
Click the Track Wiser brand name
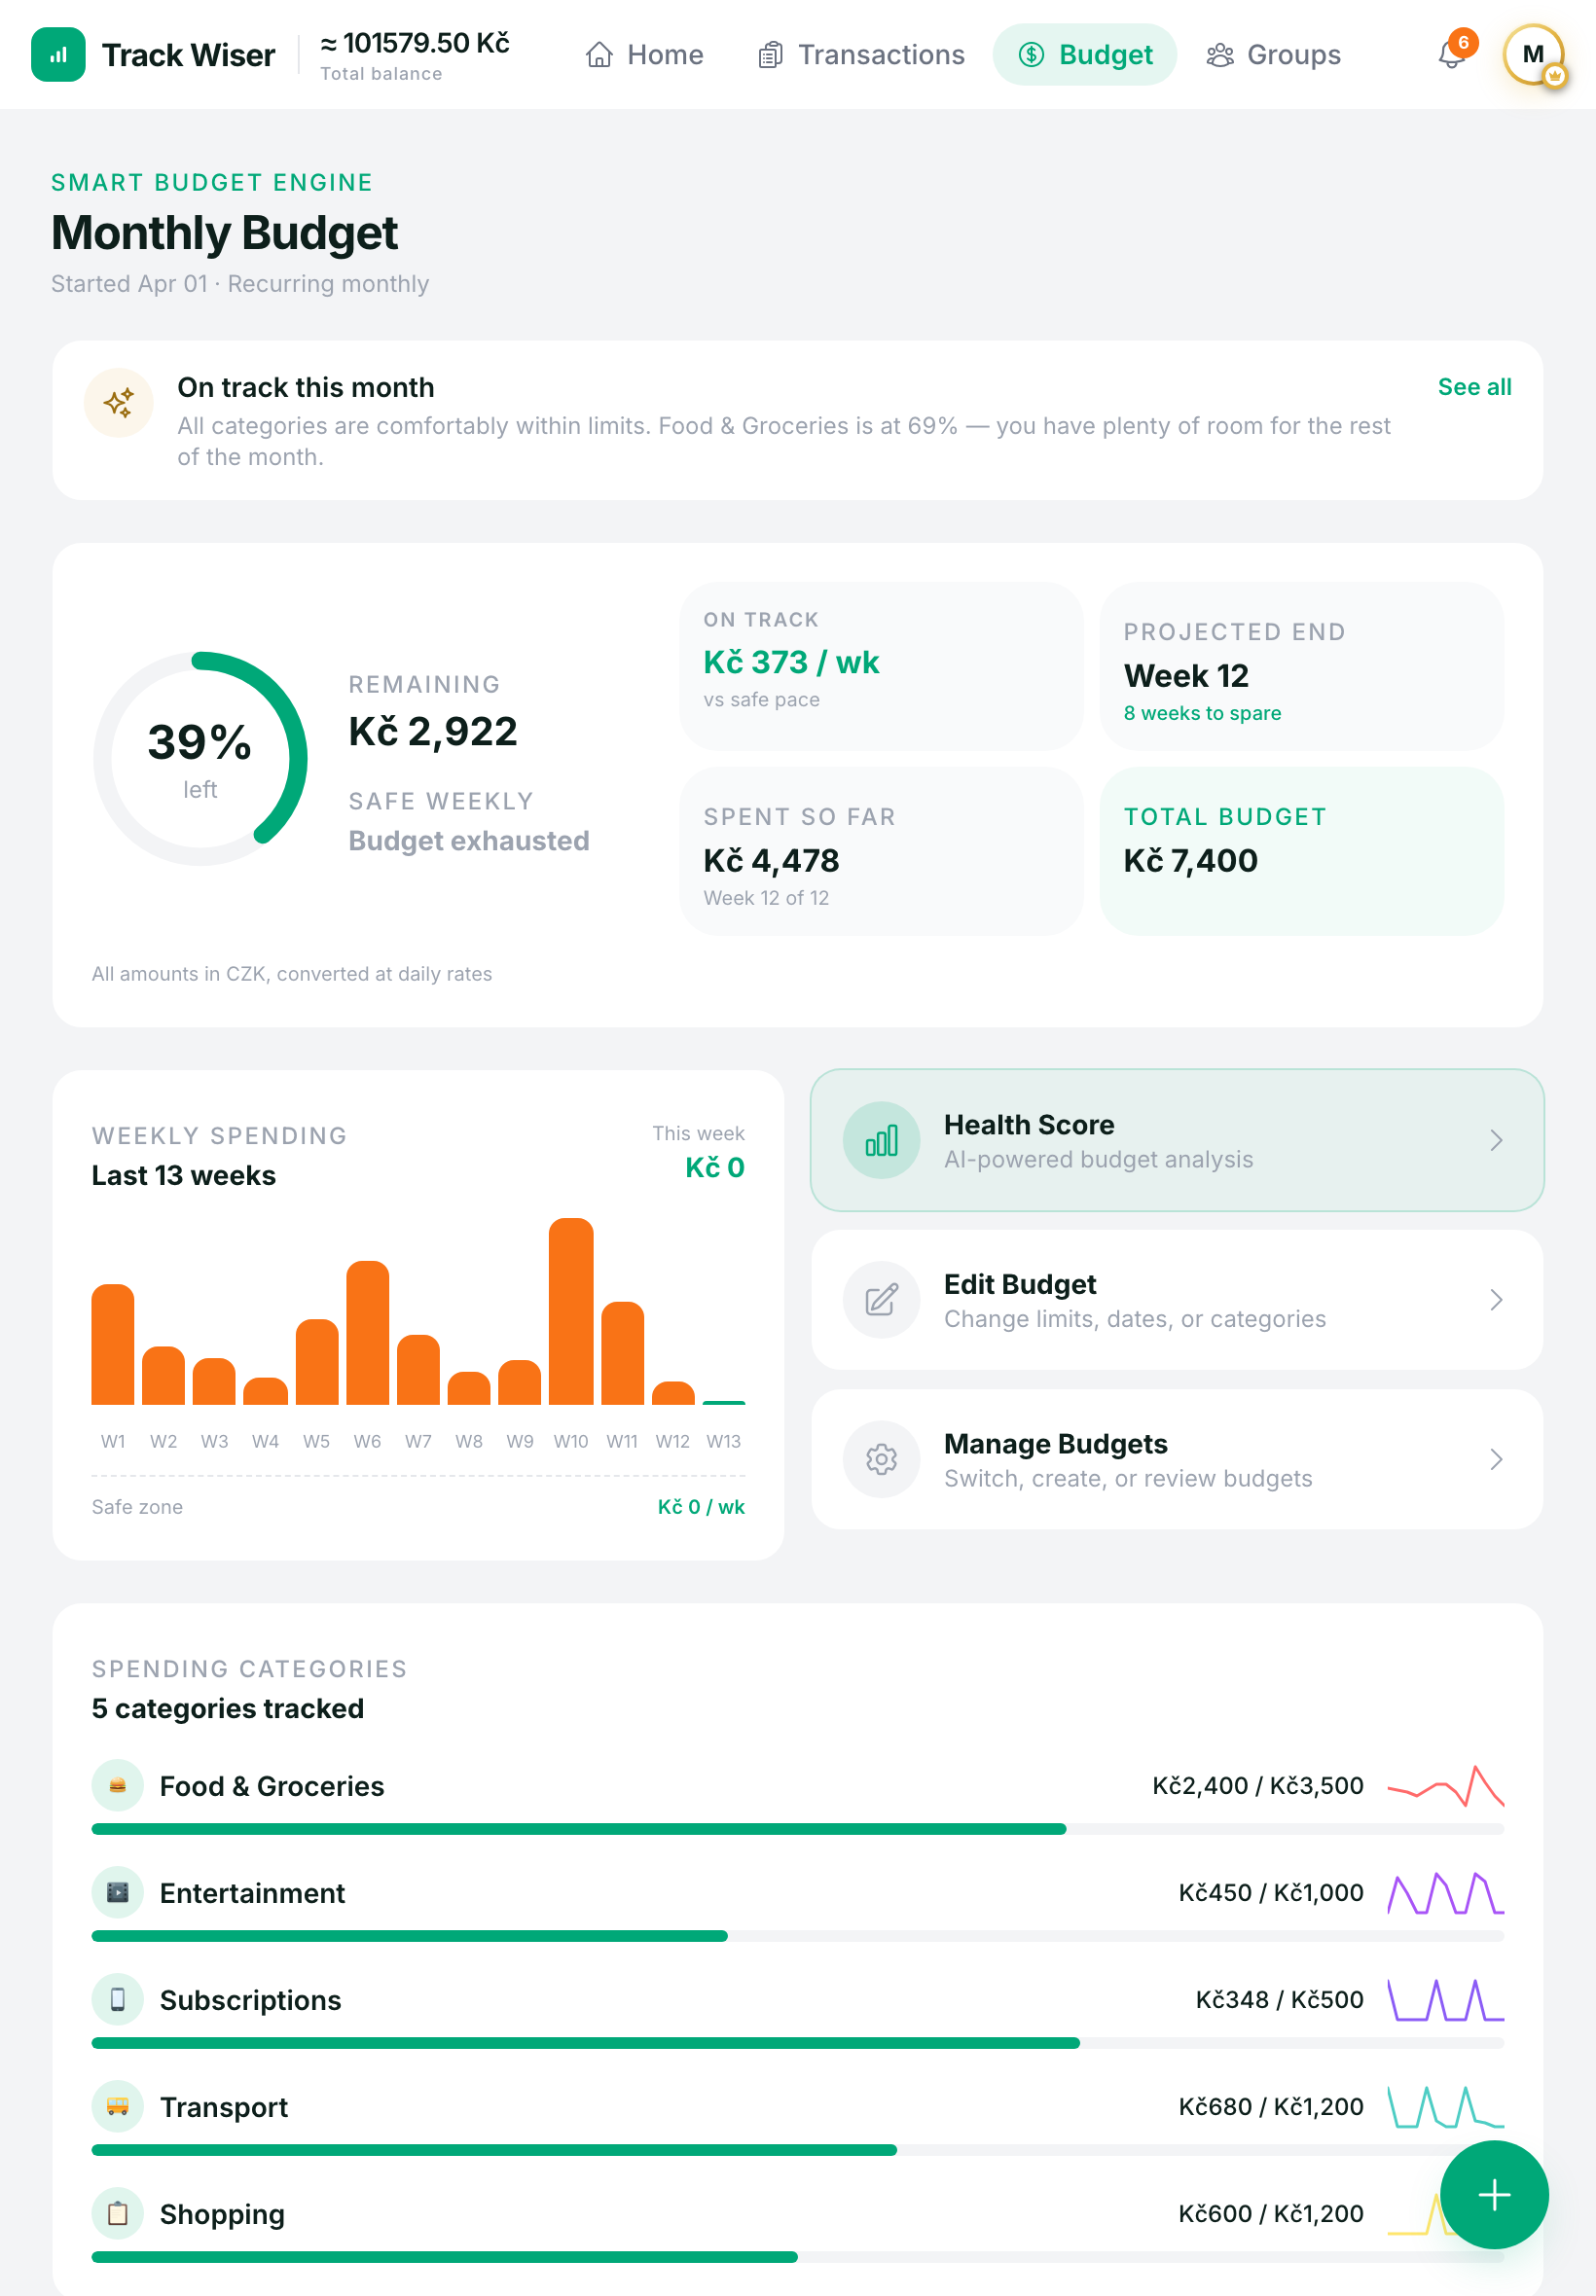188,55
